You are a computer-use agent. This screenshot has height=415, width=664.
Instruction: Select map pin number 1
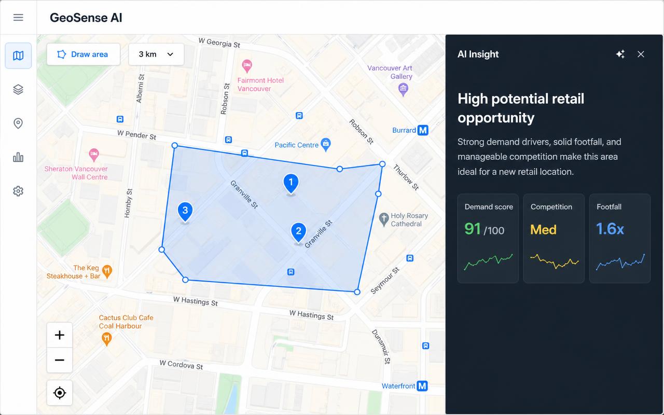[x=291, y=184]
